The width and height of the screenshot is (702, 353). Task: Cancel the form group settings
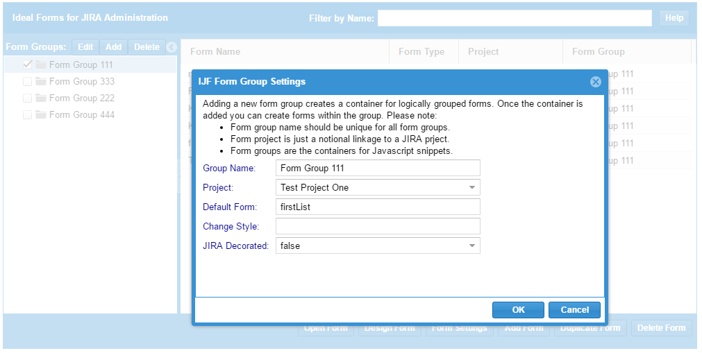coord(574,310)
